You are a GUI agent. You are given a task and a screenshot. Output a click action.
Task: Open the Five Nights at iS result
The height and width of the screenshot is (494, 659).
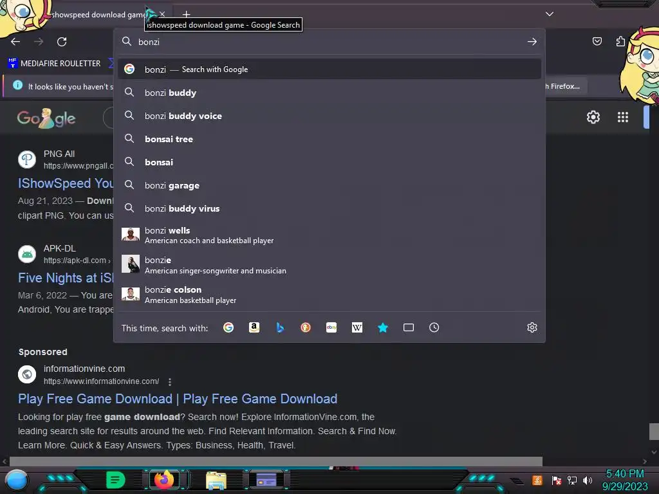click(66, 278)
